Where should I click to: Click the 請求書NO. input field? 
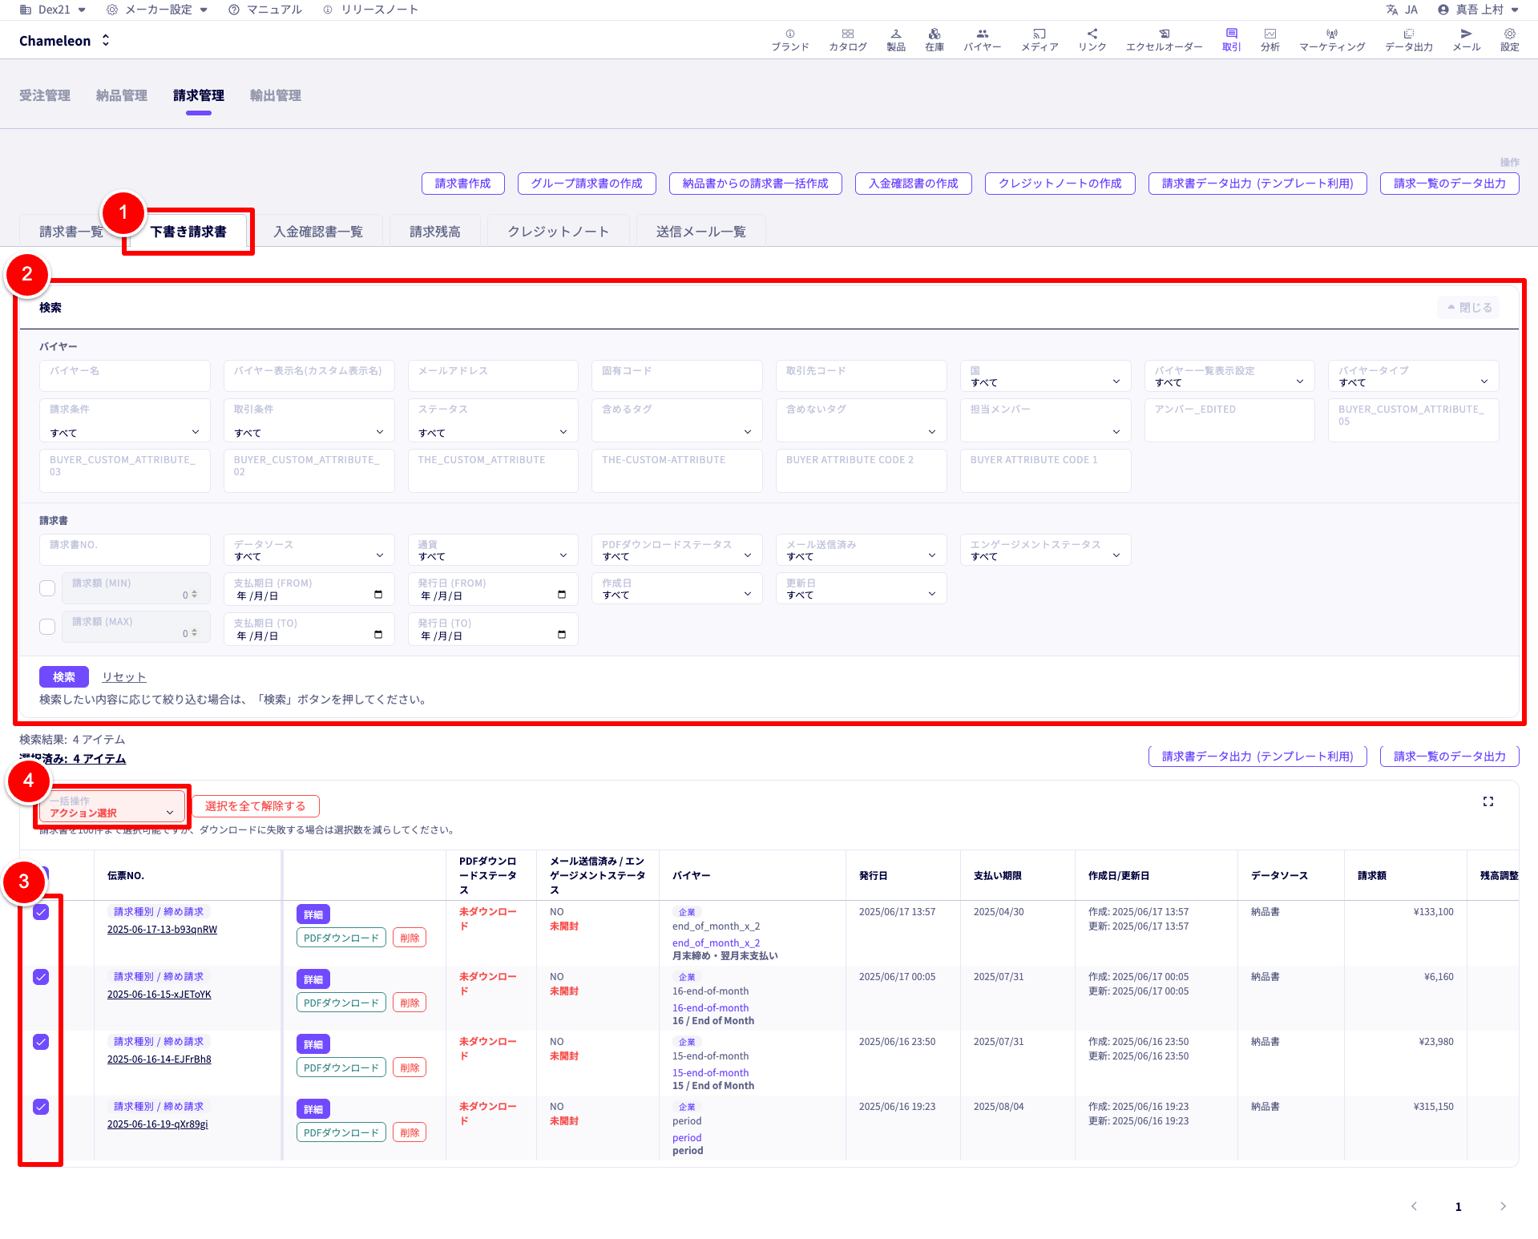125,550
